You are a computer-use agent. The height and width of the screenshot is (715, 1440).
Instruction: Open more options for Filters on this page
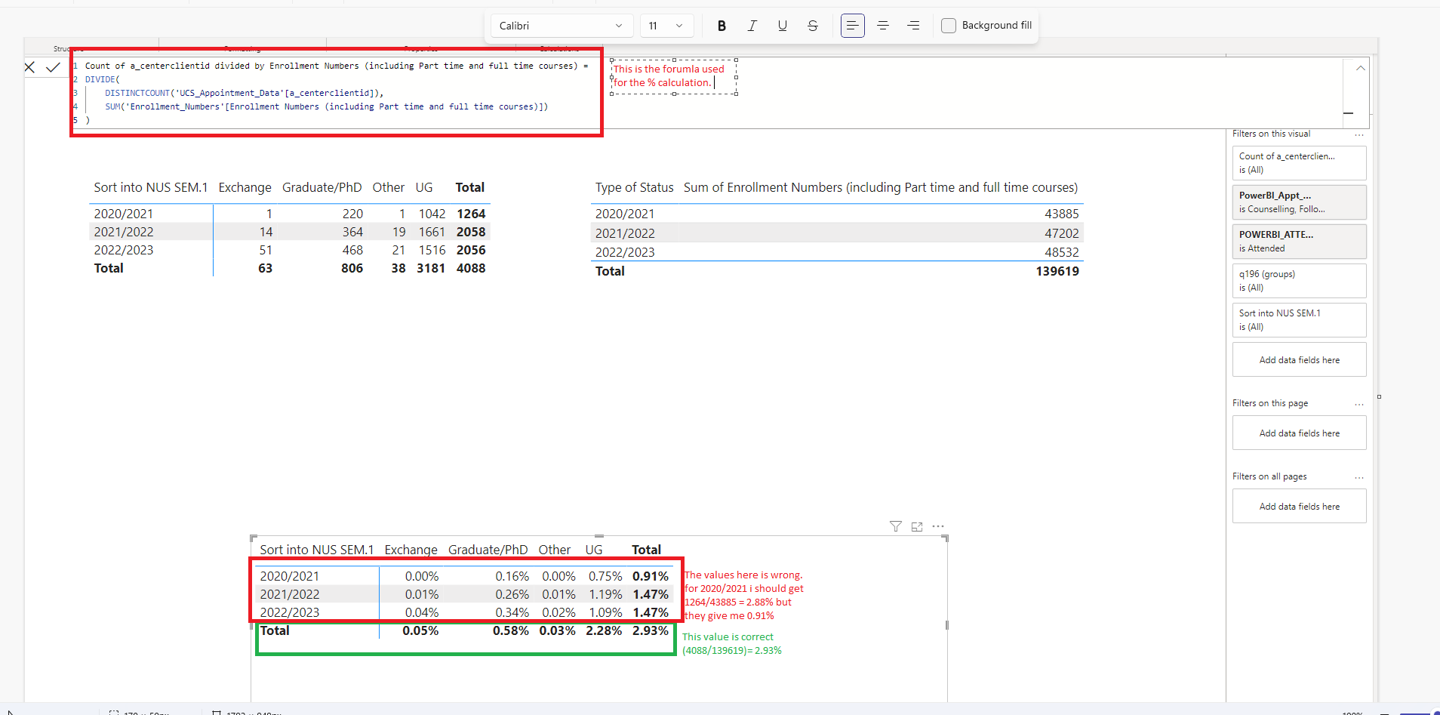[1359, 404]
